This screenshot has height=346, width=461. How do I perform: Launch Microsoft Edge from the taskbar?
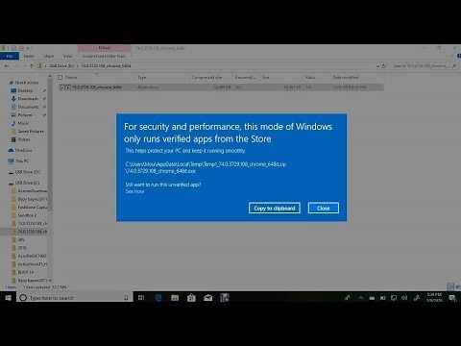(x=158, y=298)
